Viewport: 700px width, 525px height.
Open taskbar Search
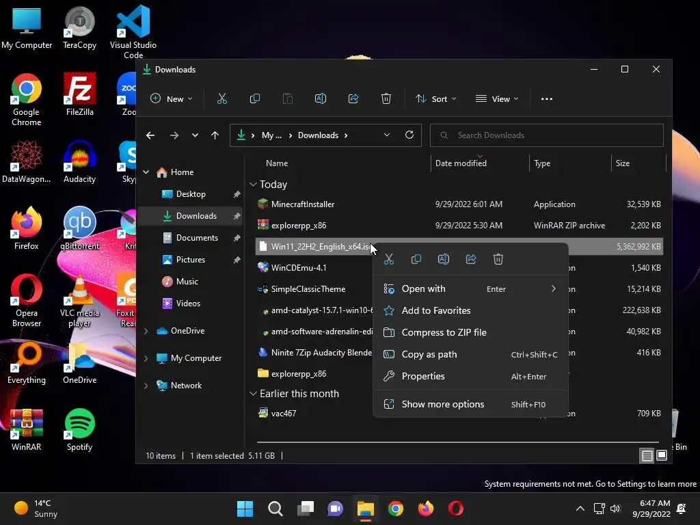point(275,509)
